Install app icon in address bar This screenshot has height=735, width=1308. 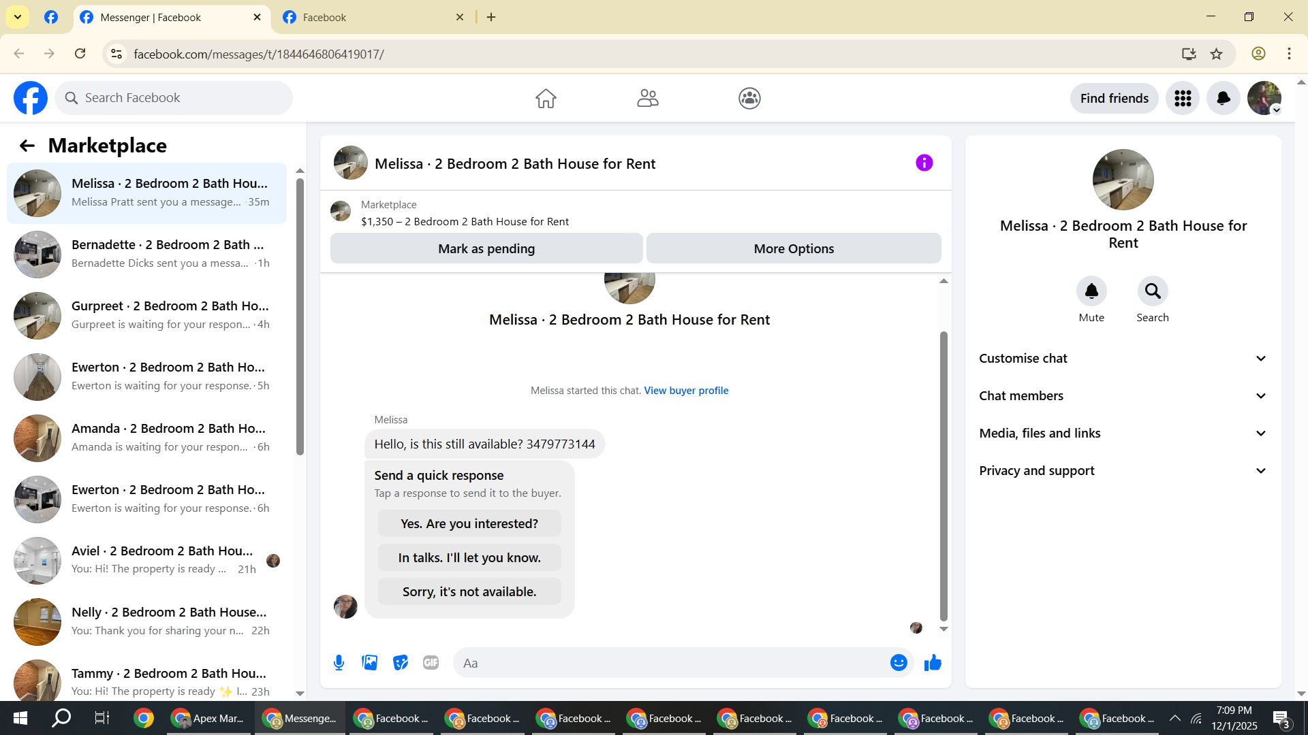[1189, 54]
